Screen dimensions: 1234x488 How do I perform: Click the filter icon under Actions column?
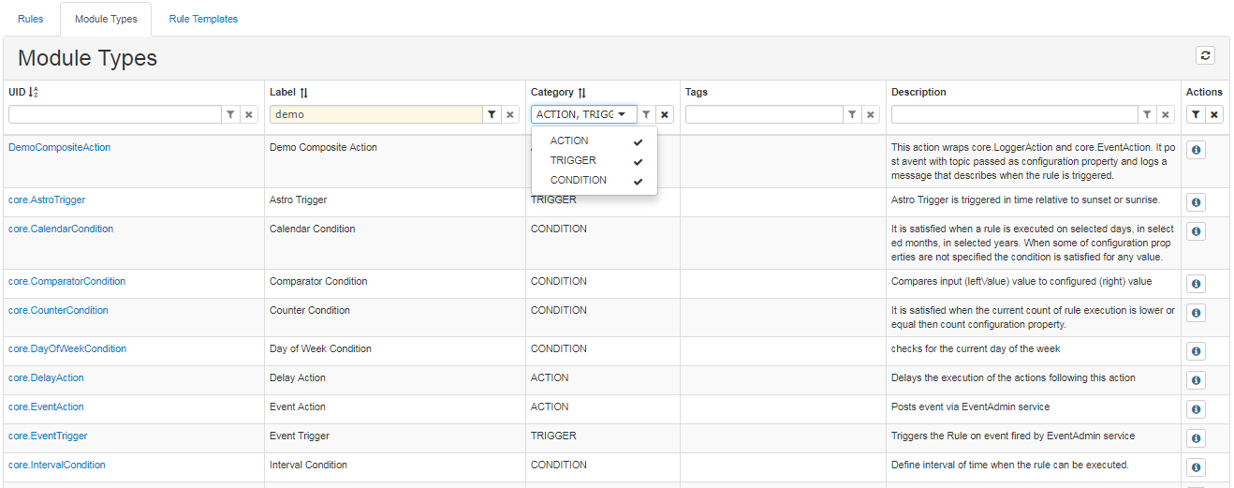[1196, 114]
